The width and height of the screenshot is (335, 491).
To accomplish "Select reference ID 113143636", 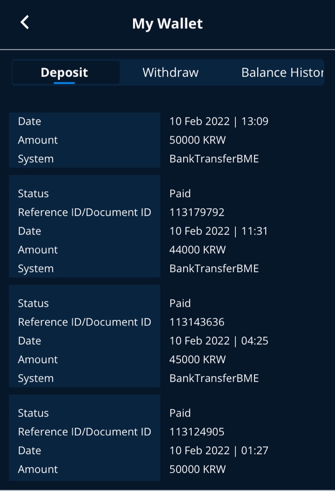I will coord(197,322).
